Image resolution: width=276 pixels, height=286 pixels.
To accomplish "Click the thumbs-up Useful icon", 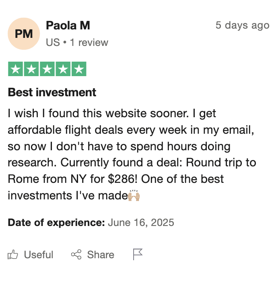I will [13, 255].
